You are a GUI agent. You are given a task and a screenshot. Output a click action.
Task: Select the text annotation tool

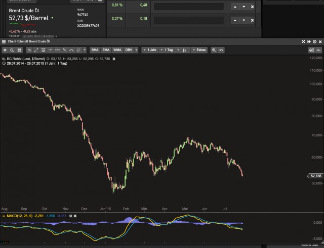[29, 50]
